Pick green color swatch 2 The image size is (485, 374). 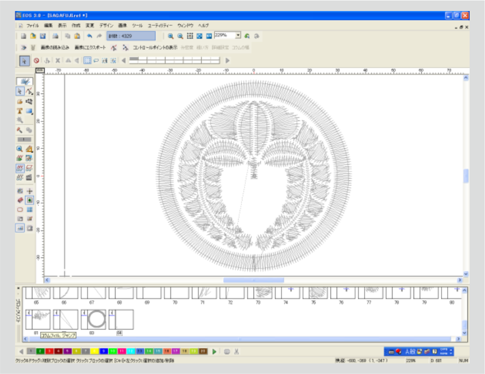[x=40, y=351]
